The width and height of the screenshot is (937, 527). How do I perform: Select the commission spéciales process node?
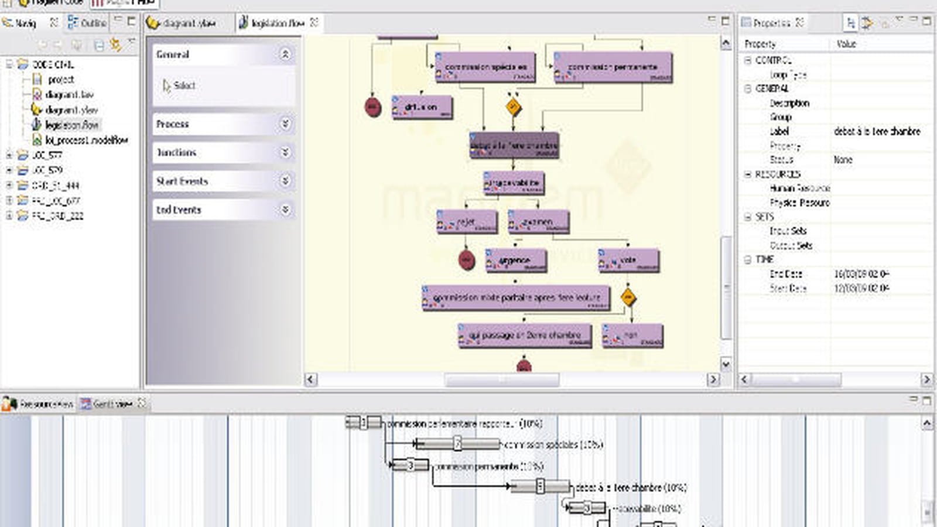coord(485,67)
